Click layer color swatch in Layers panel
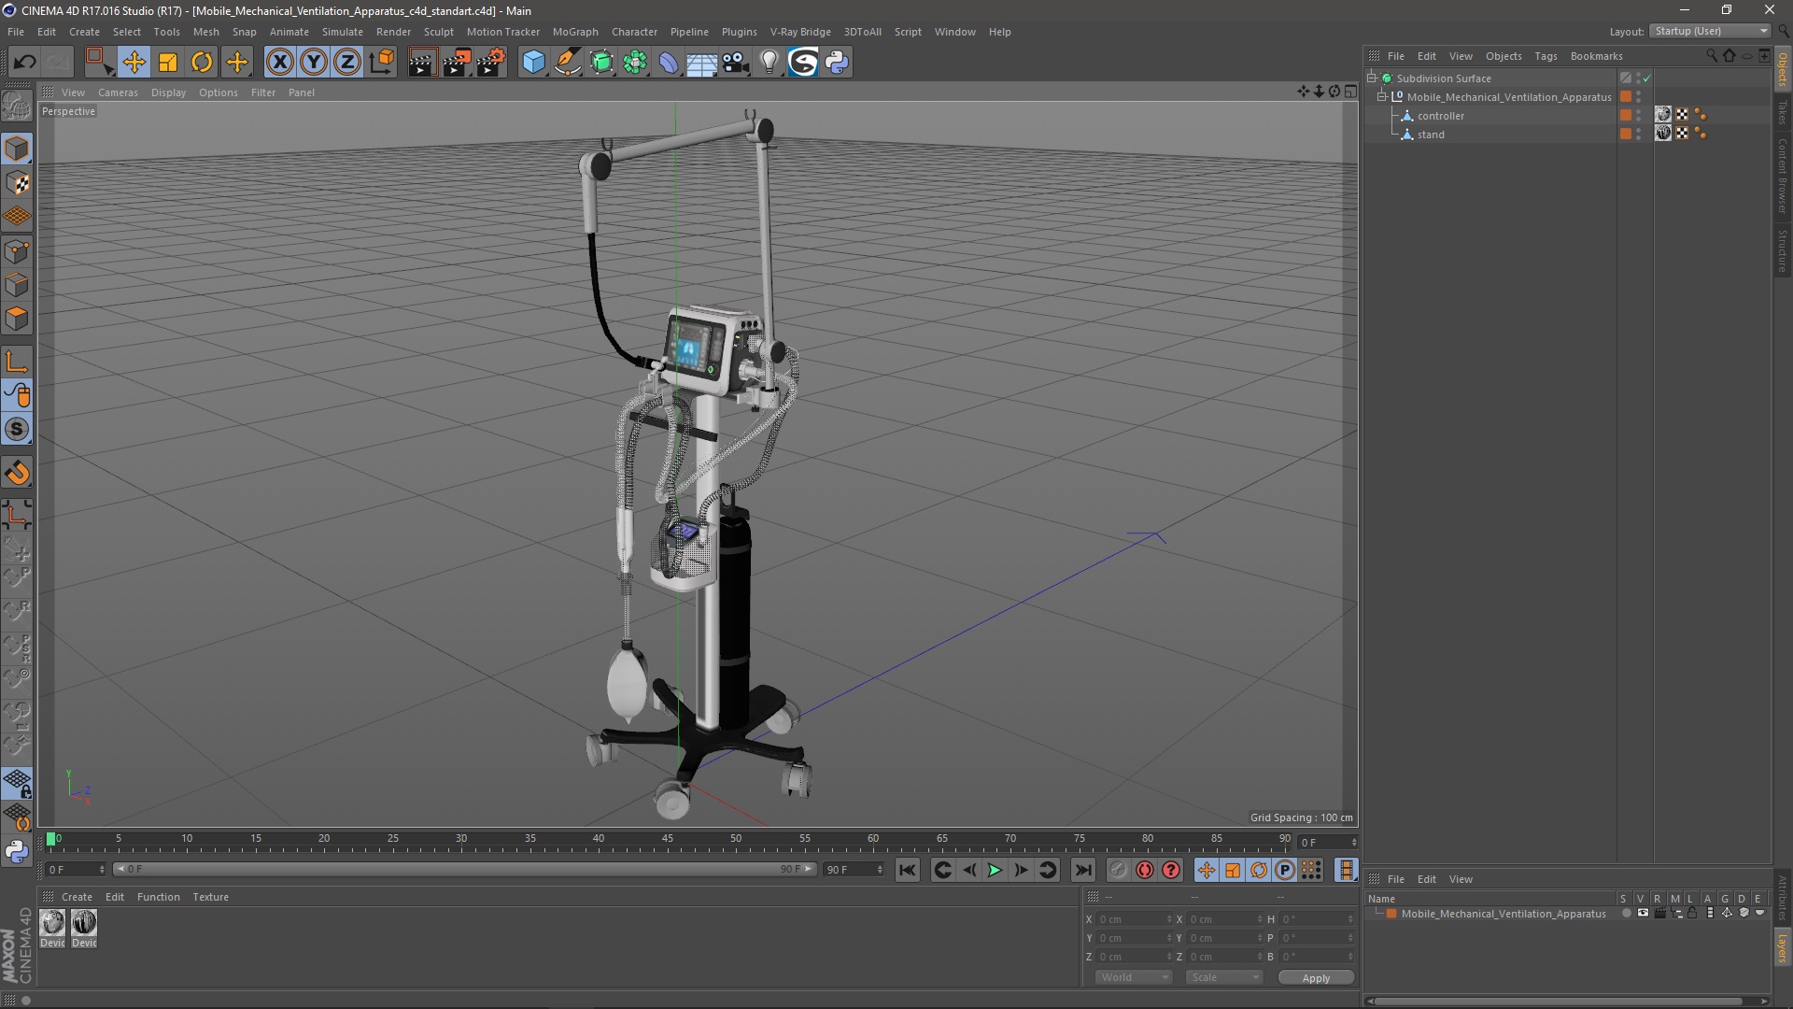 click(1391, 914)
